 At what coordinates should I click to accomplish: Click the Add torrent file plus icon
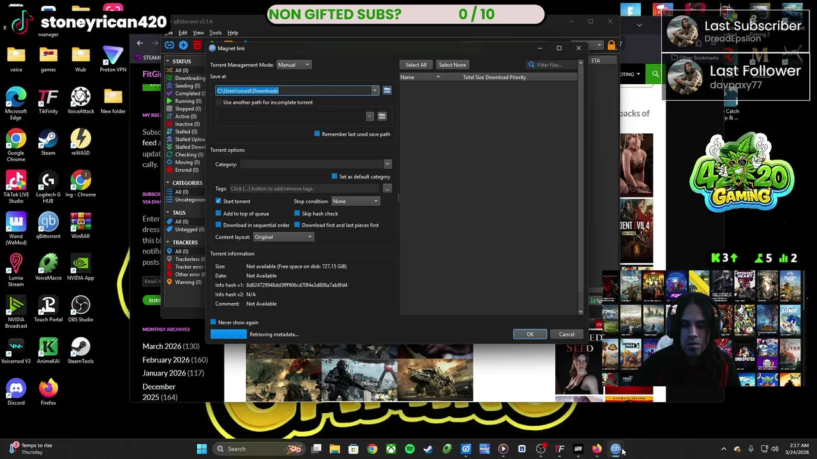click(183, 45)
